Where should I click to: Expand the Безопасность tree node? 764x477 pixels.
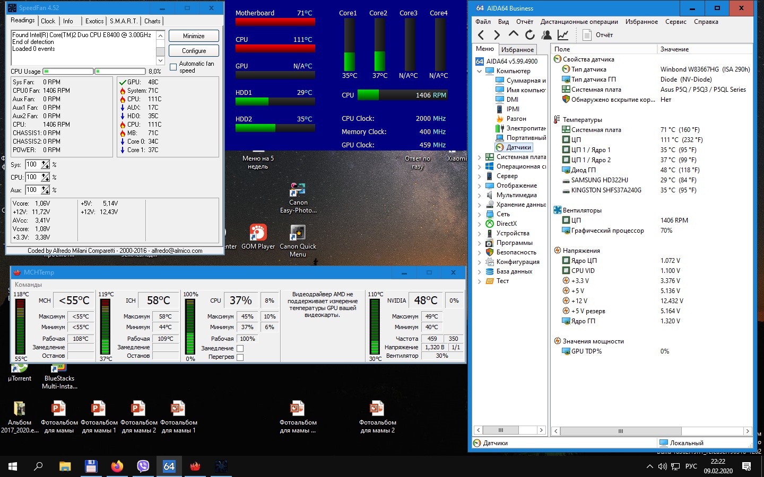(480, 252)
